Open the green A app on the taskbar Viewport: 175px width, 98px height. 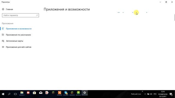click(x=78, y=93)
